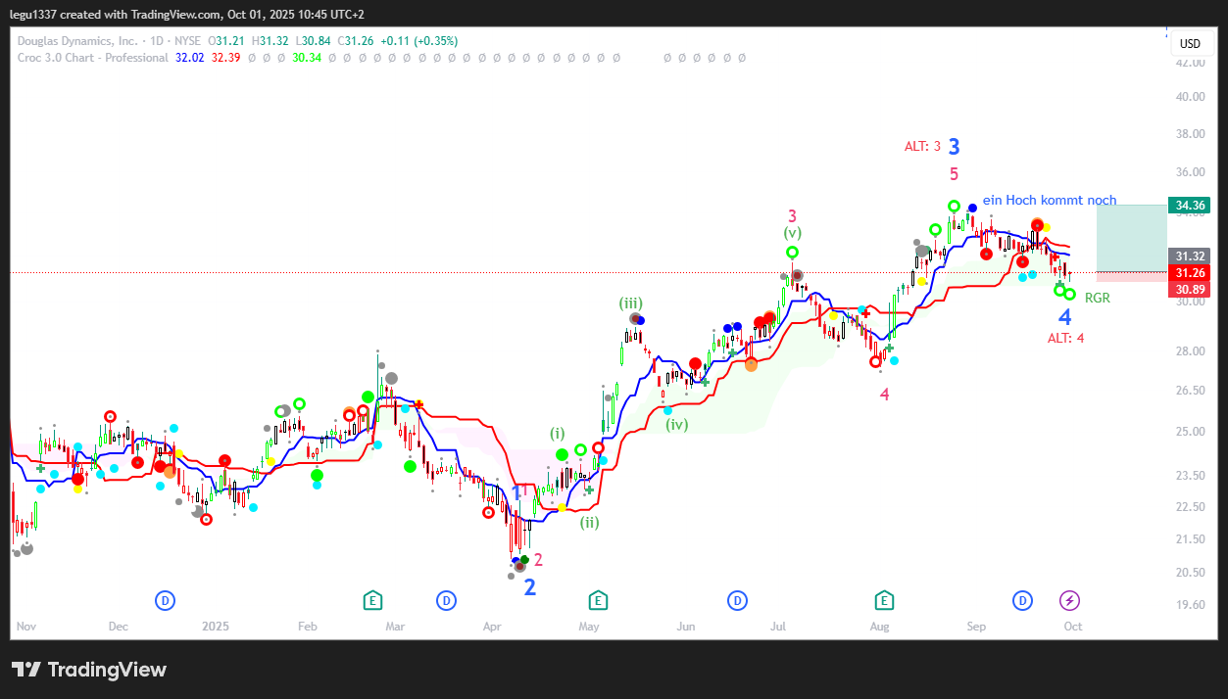Open the dividend marker between March and April
Image resolution: width=1228 pixels, height=699 pixels.
point(446,600)
